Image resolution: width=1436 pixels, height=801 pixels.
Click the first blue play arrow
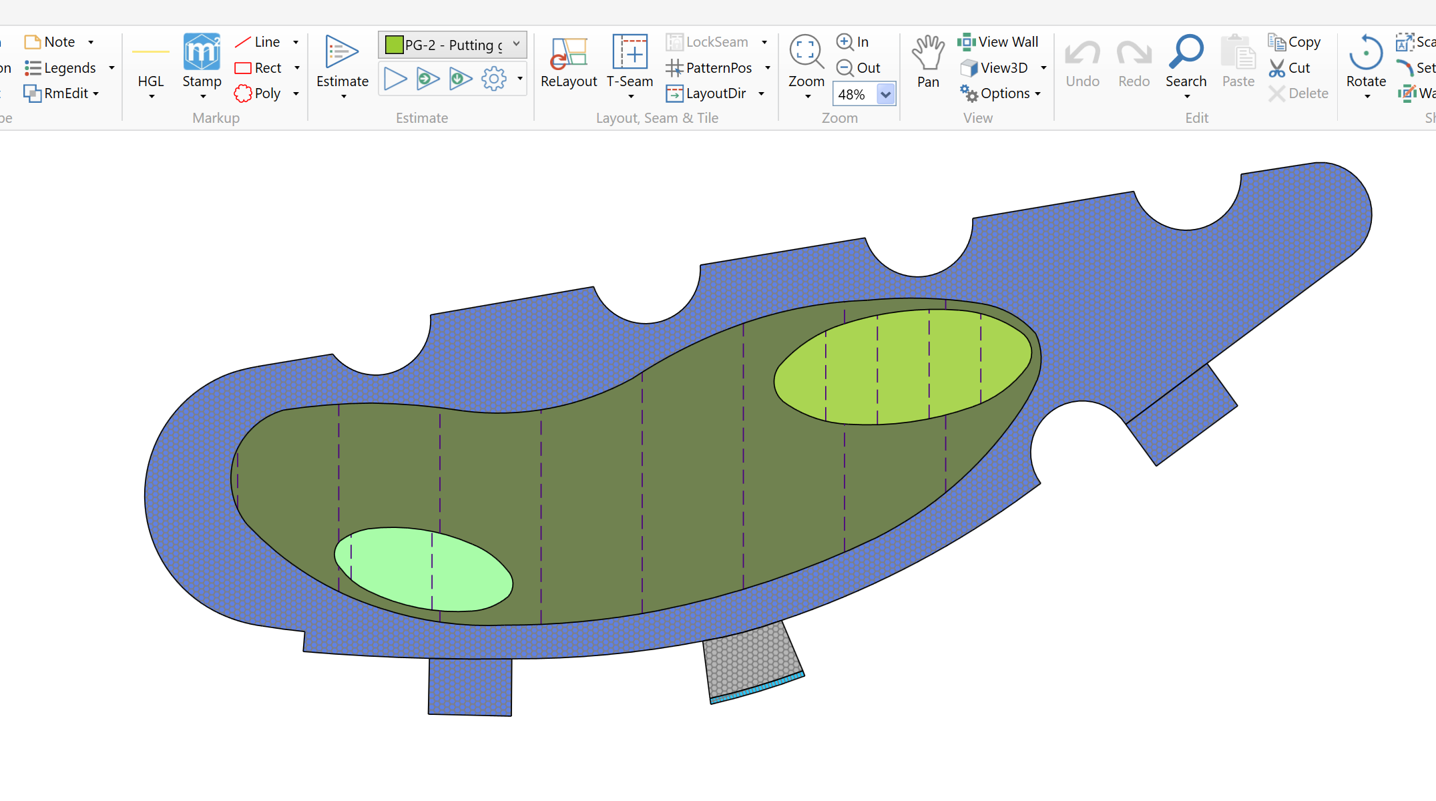point(395,79)
